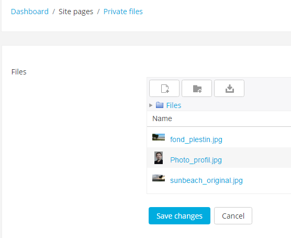Select Private files breadcrumb link
The height and width of the screenshot is (238, 291).
coord(123,12)
